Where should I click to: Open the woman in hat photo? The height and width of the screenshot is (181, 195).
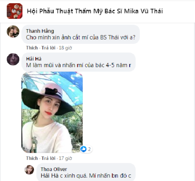(52, 112)
